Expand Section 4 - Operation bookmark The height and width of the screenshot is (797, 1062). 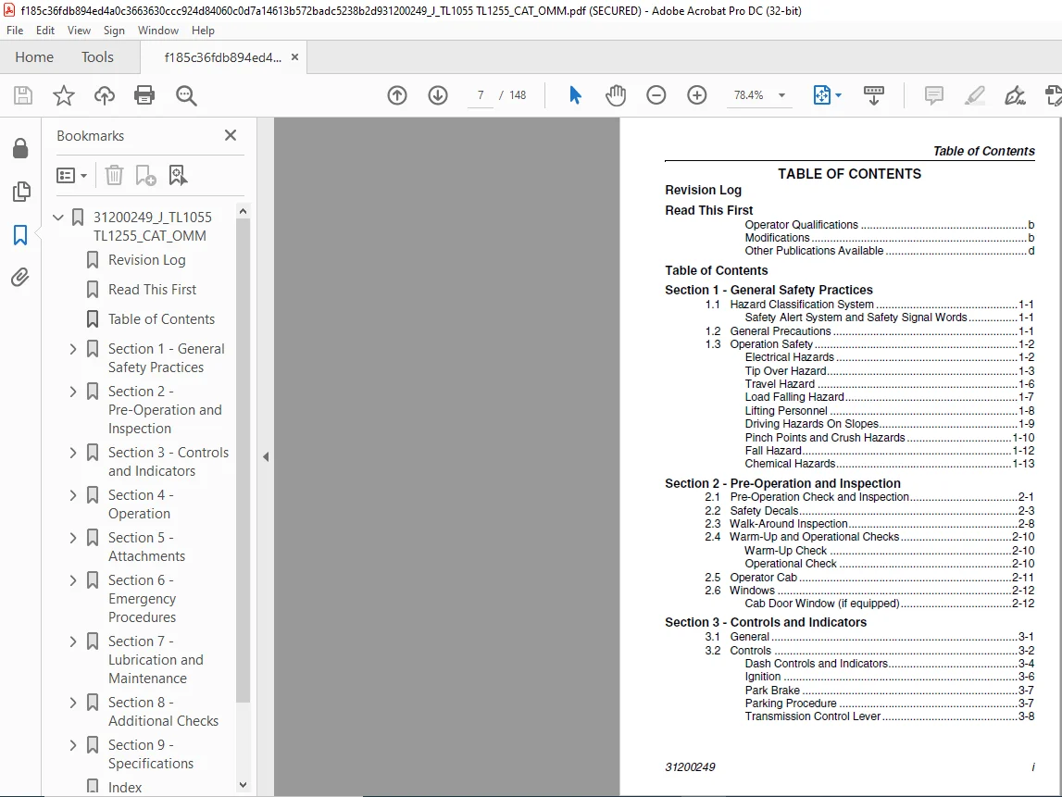tap(73, 495)
